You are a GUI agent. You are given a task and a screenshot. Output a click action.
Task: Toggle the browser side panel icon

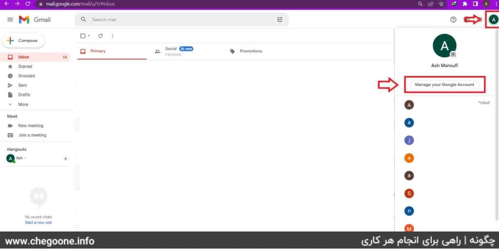point(476,4)
